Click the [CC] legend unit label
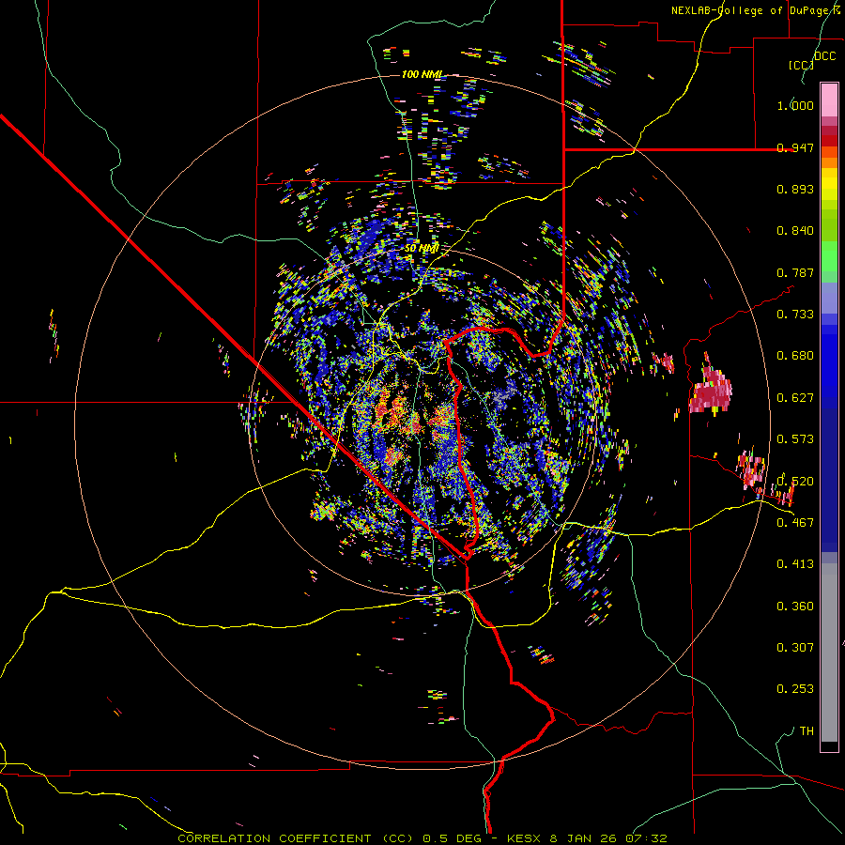 point(801,65)
